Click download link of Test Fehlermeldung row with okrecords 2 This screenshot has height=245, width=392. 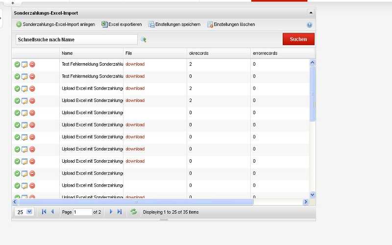click(x=135, y=64)
